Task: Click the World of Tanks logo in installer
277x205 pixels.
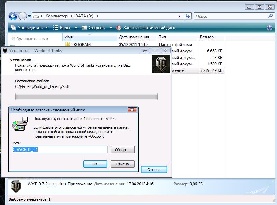Action: coord(161,64)
